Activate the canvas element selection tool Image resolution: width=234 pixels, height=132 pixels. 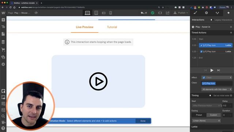3,91
